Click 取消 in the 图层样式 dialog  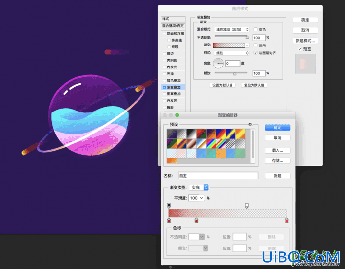(305, 30)
